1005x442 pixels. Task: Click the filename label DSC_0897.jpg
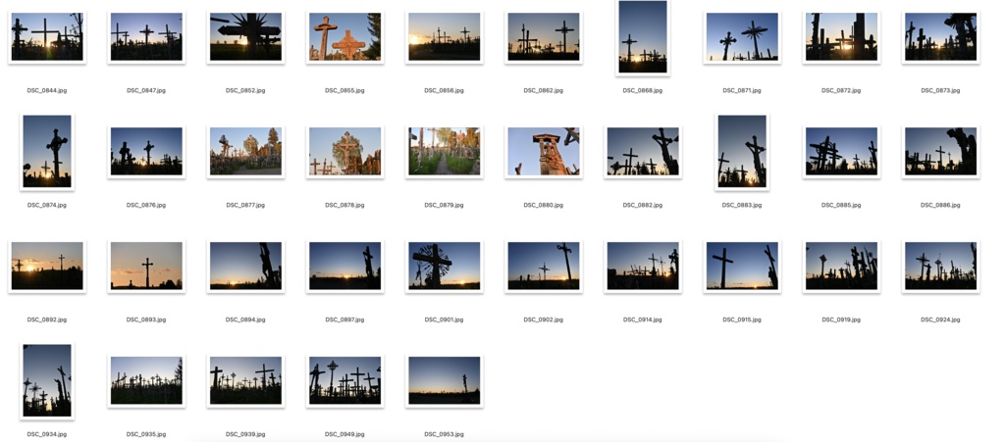coord(344,319)
